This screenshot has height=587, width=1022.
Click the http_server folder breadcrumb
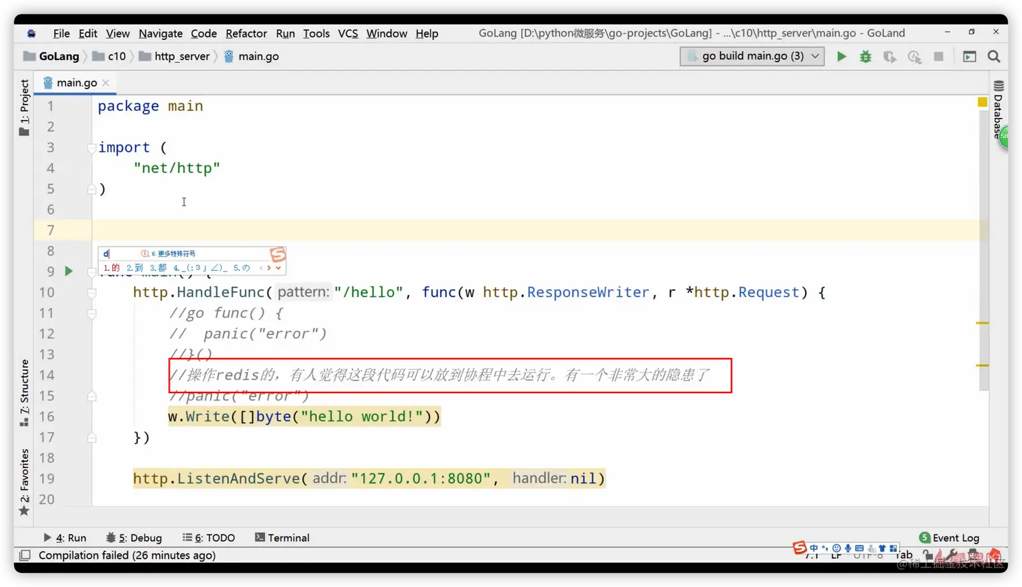coord(174,56)
